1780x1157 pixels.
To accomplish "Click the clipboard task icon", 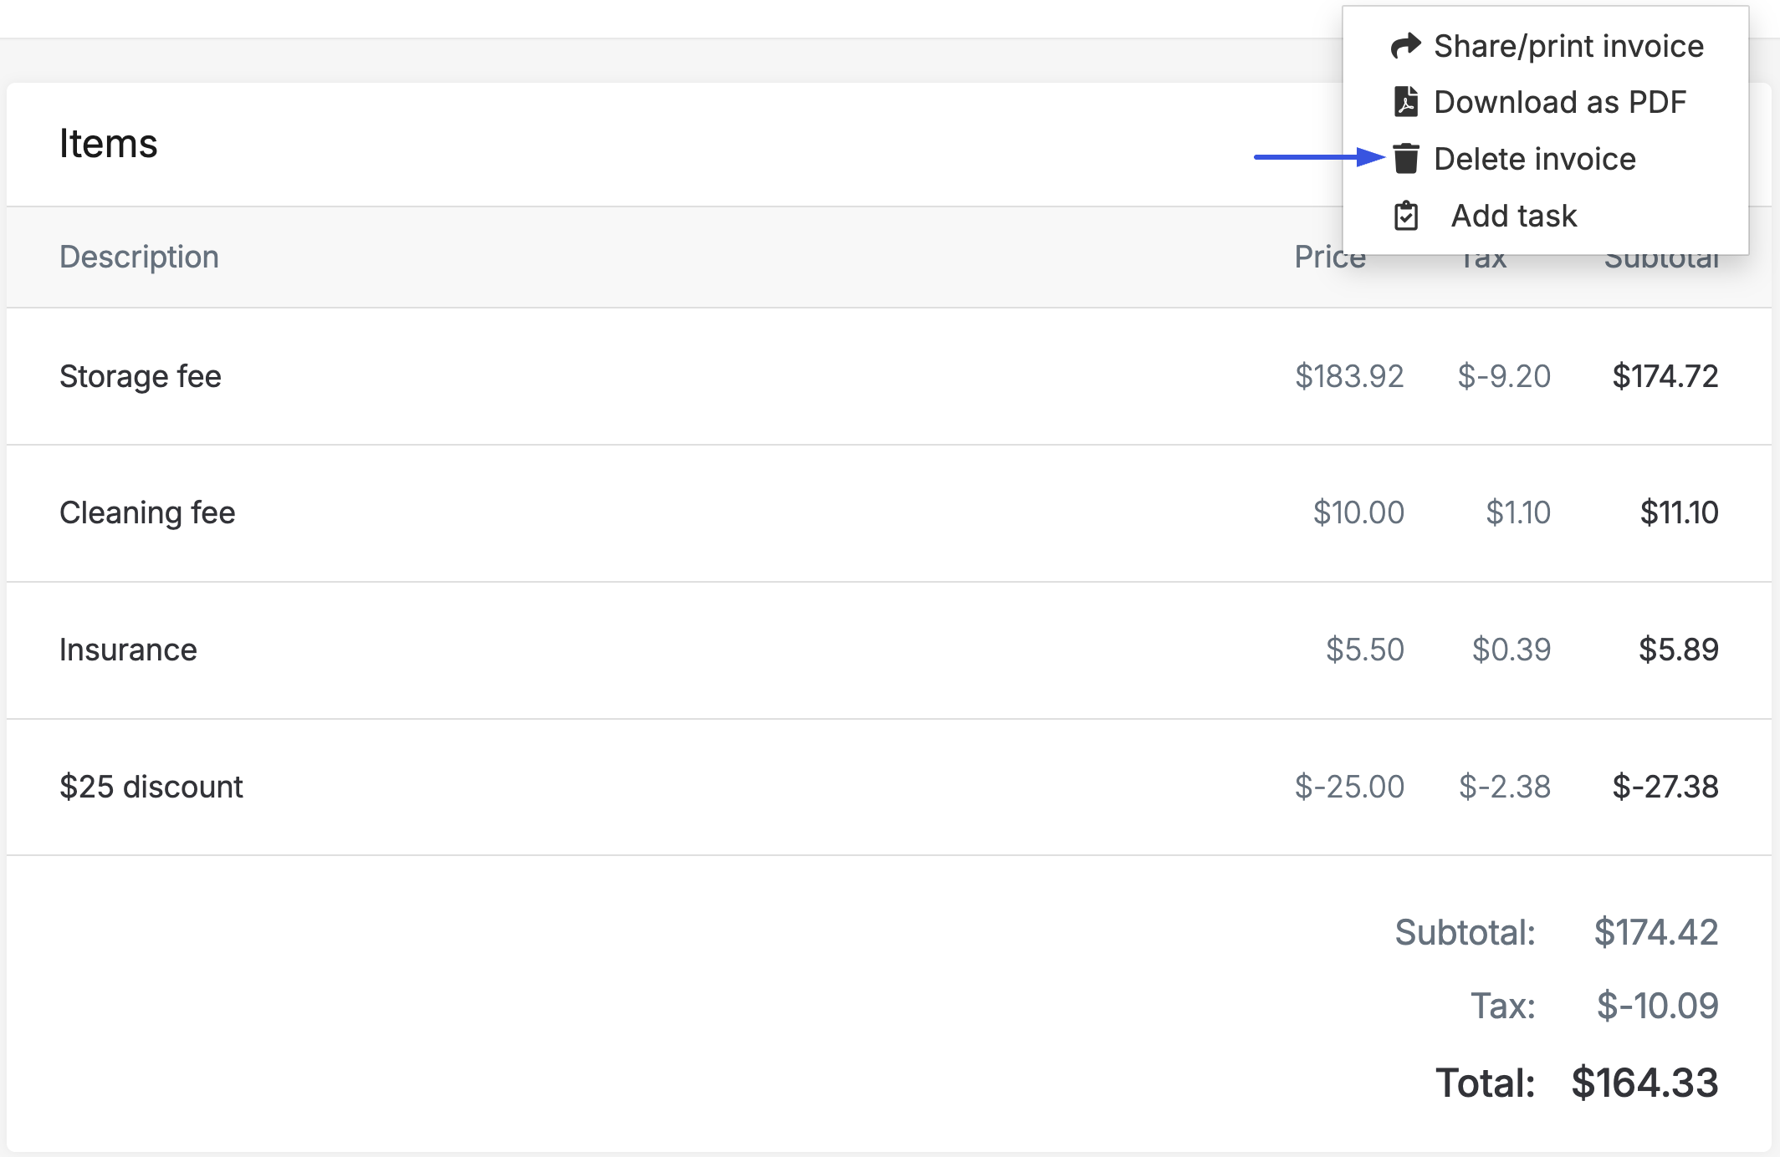I will pos(1406,216).
